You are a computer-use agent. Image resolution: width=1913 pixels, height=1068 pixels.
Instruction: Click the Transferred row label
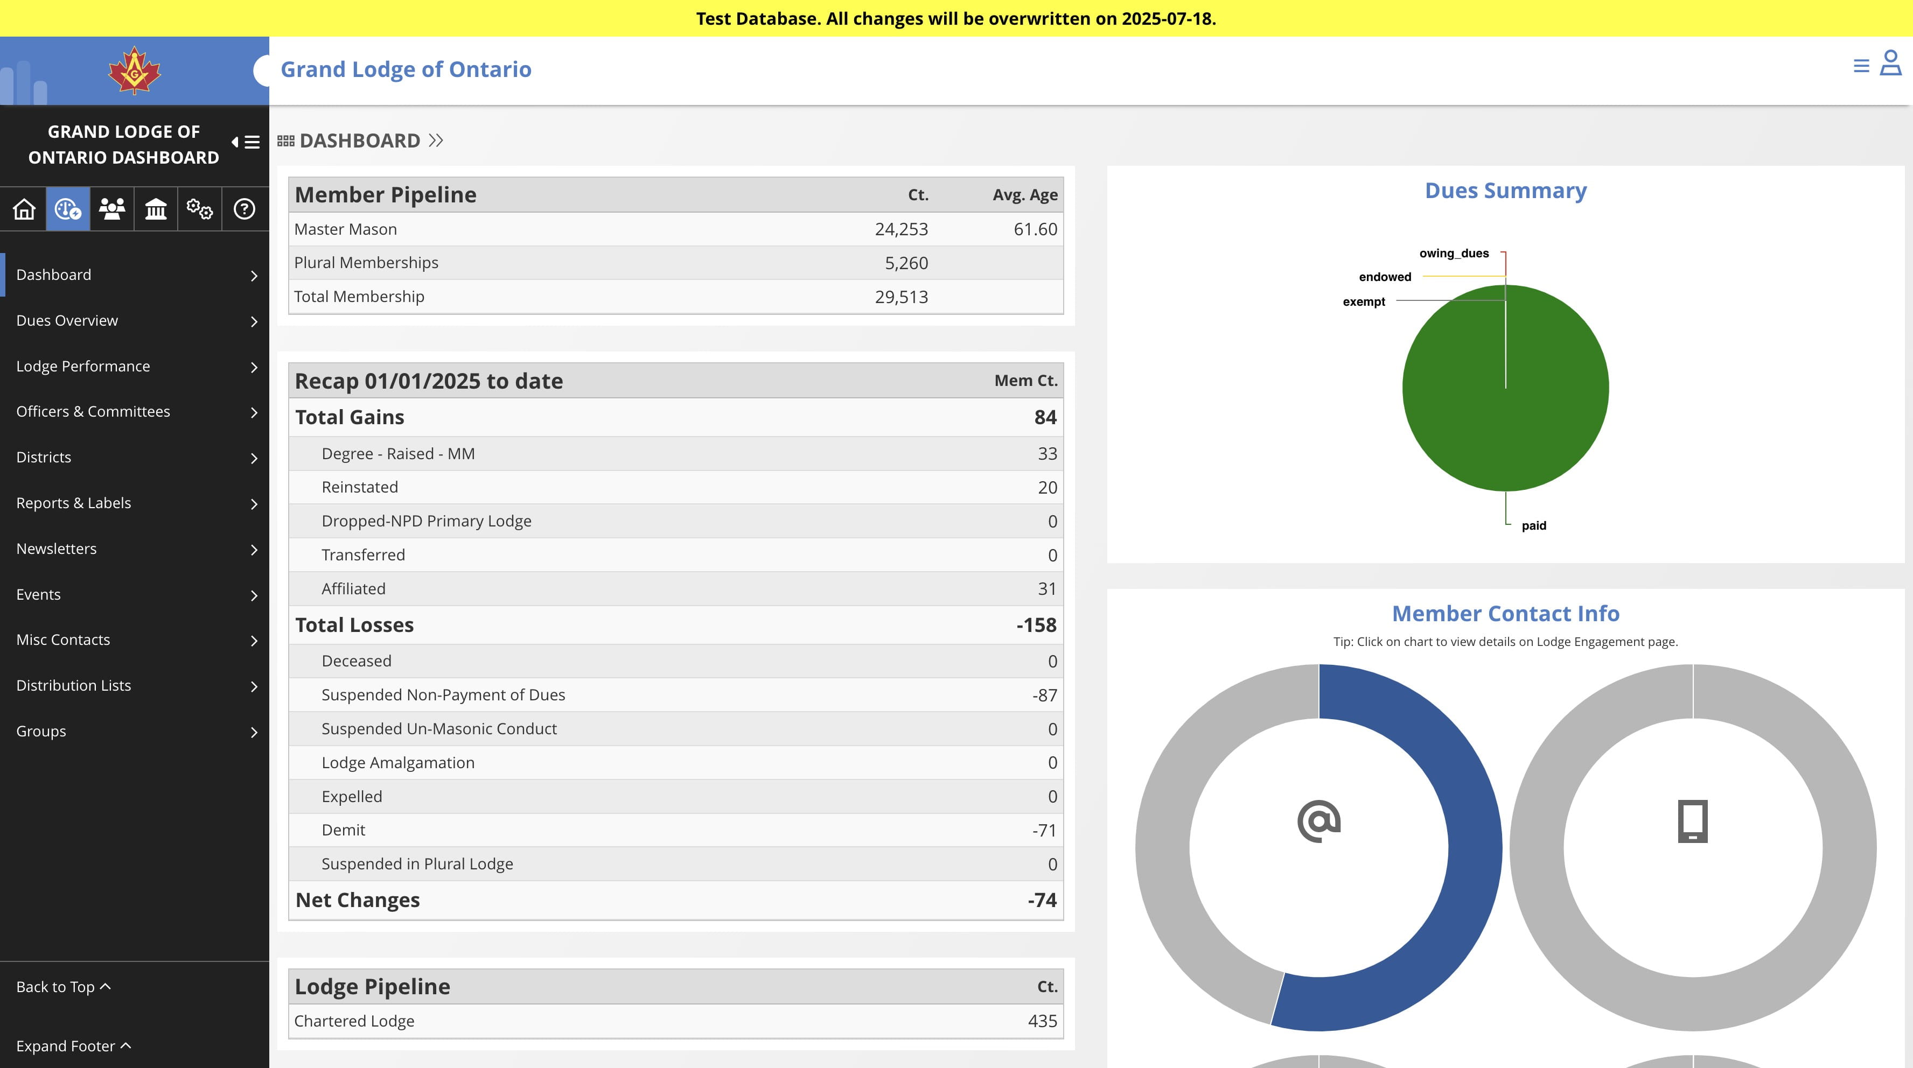coord(363,555)
